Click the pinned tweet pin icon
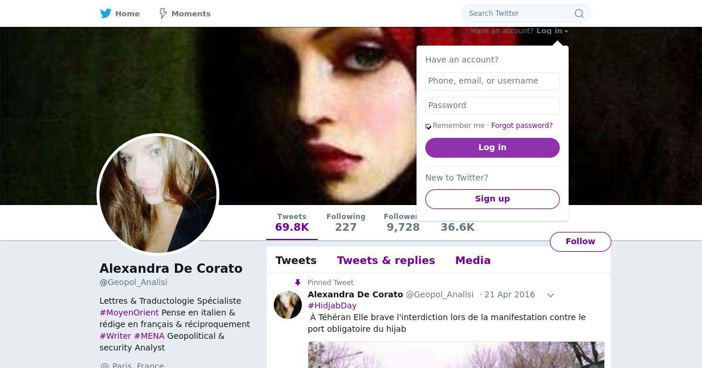This screenshot has width=702, height=368. [x=297, y=283]
